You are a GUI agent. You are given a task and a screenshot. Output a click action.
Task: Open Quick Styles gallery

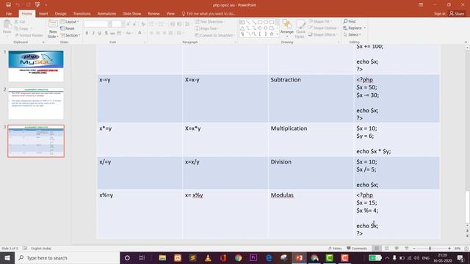pos(300,29)
